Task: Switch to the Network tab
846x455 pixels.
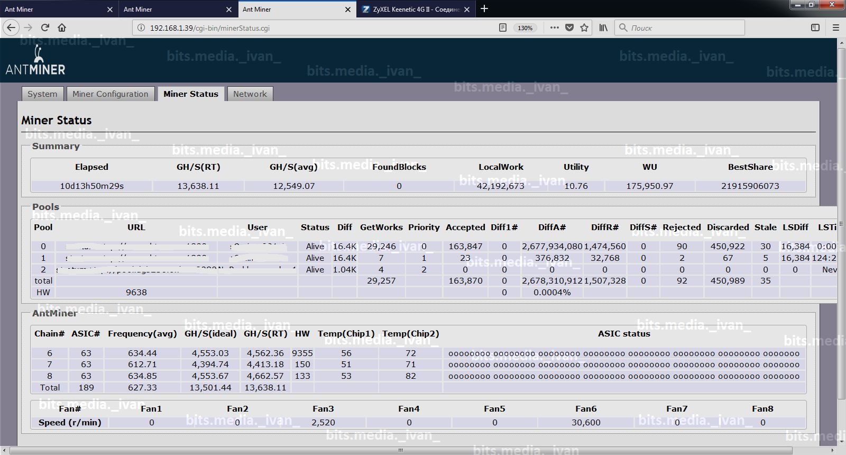Action: tap(250, 94)
